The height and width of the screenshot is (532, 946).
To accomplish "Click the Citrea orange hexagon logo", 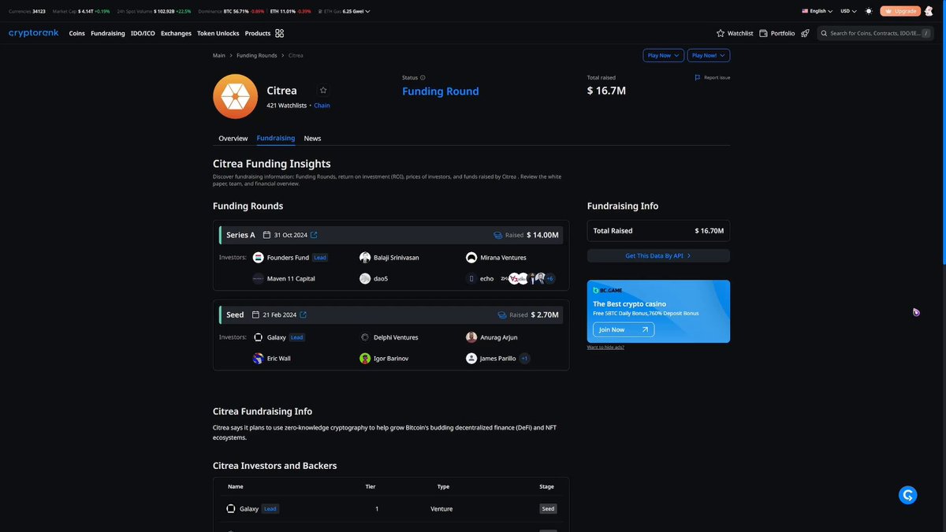I will pyautogui.click(x=235, y=96).
